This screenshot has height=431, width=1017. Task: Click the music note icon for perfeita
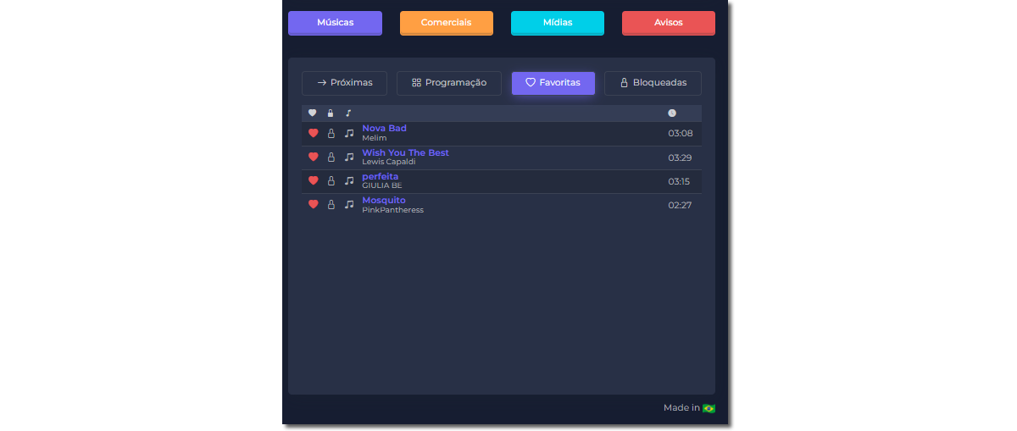[349, 180]
